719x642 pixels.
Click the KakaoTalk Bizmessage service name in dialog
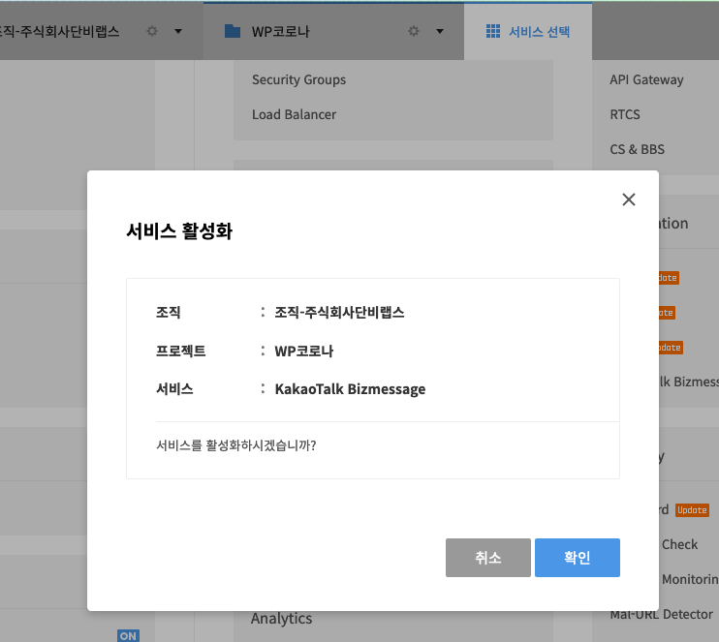(x=350, y=389)
